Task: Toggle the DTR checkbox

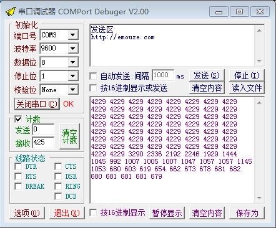Action: 18,166
